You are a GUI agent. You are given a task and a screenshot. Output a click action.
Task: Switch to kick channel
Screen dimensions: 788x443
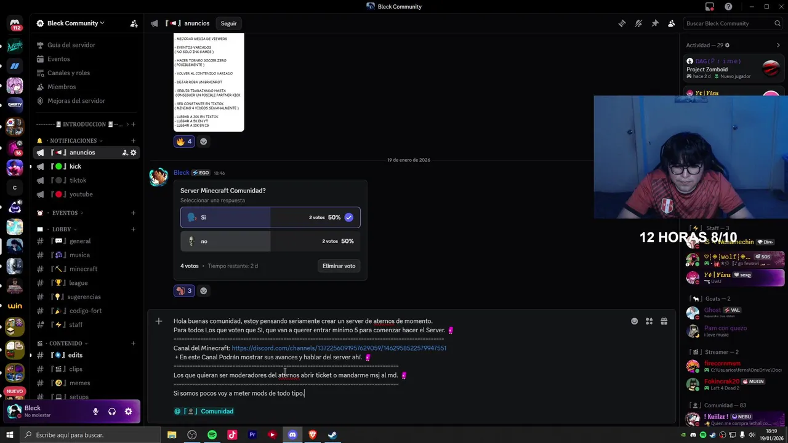coord(86,166)
